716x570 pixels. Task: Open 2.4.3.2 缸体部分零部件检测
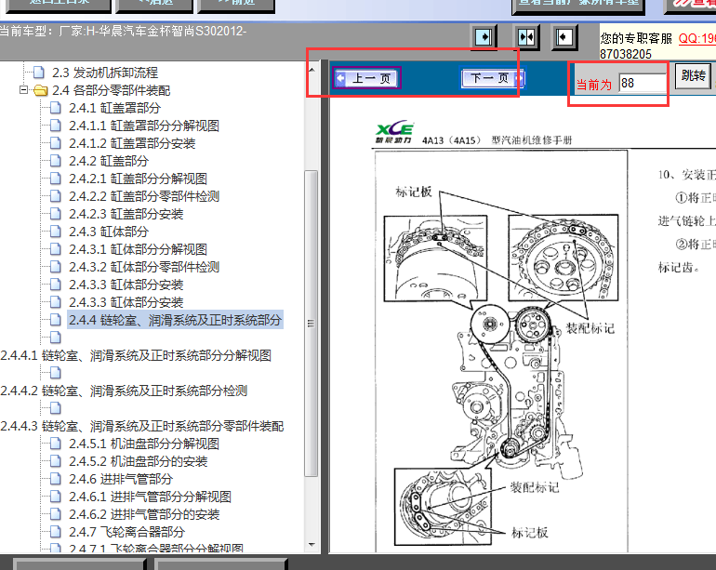pyautogui.click(x=144, y=267)
